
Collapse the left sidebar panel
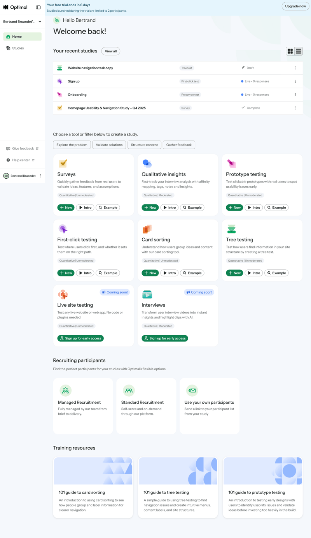click(38, 7)
